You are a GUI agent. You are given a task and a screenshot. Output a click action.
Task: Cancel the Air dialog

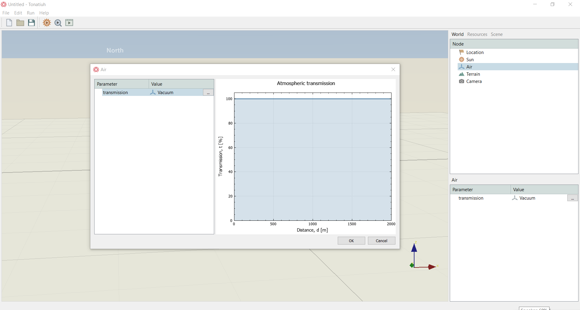coord(382,241)
